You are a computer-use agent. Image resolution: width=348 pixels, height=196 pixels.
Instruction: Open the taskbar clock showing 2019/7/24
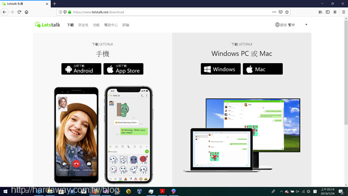point(327,191)
